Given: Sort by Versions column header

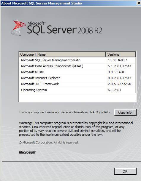Looking at the screenshot, I should tap(121, 54).
